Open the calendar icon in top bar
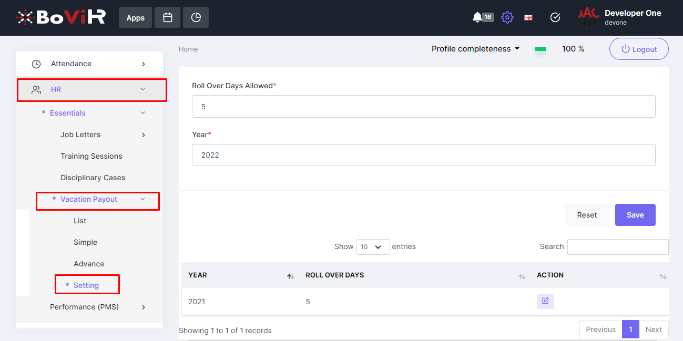Image resolution: width=683 pixels, height=341 pixels. 168,17
